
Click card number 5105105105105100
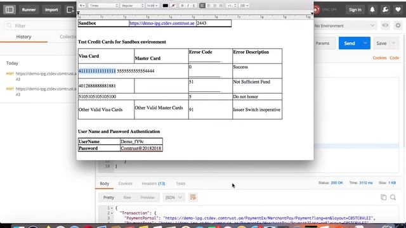coord(97,96)
